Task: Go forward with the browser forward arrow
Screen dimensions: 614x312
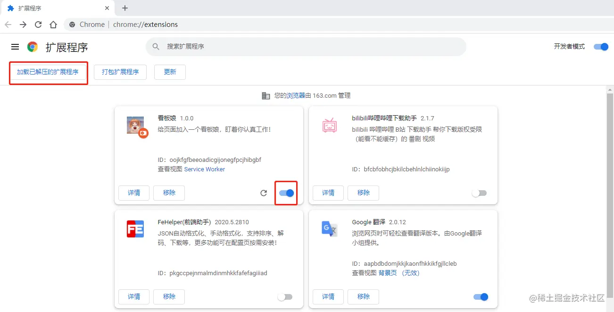Action: (x=23, y=25)
